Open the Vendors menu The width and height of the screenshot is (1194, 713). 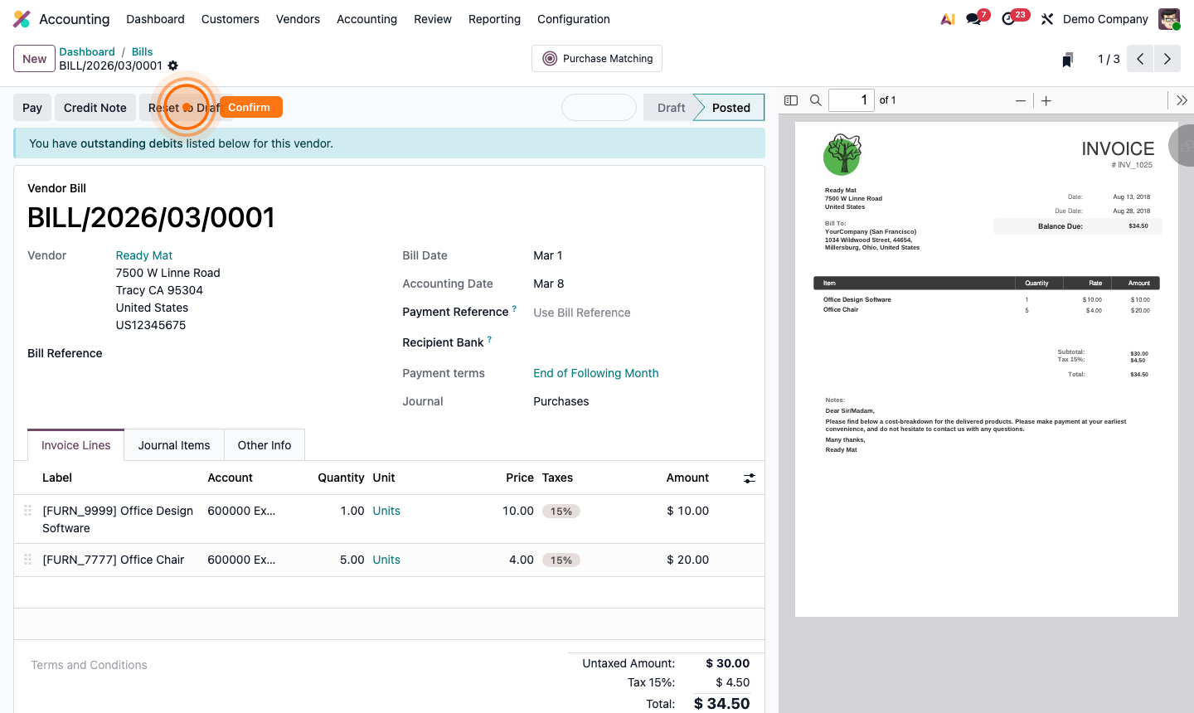(298, 19)
